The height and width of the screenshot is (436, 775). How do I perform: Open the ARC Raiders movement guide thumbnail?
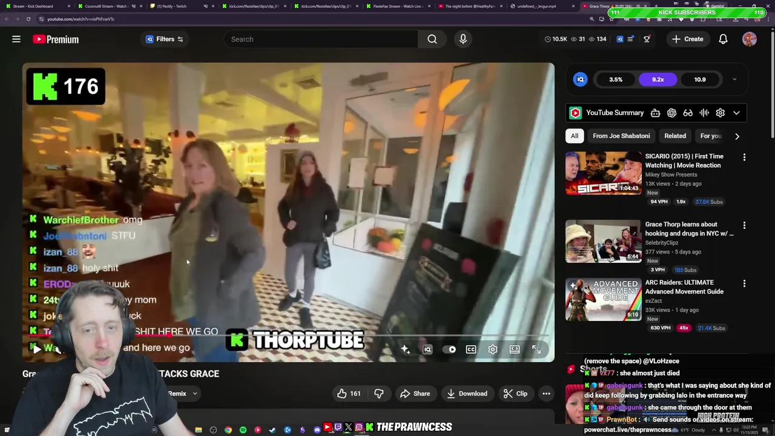[x=603, y=300]
